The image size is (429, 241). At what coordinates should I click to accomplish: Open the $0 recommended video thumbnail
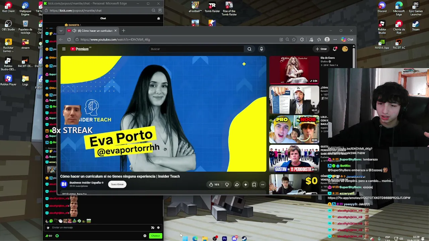(x=294, y=184)
